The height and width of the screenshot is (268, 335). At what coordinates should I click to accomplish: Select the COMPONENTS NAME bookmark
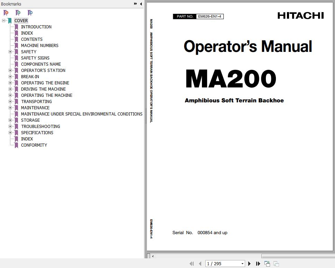coord(41,64)
